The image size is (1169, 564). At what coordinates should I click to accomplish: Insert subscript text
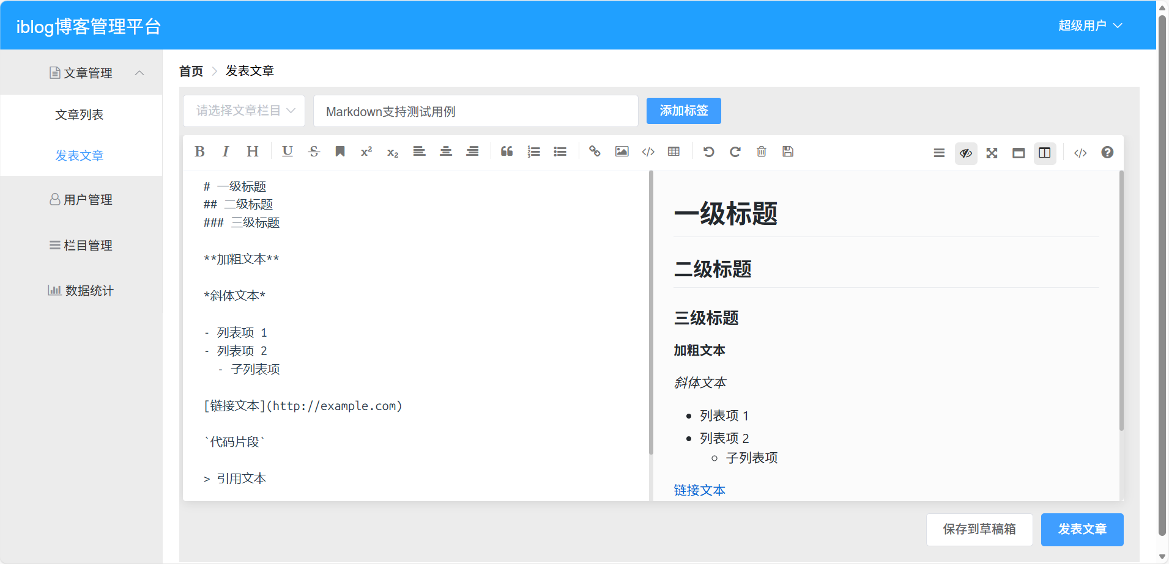tap(393, 152)
